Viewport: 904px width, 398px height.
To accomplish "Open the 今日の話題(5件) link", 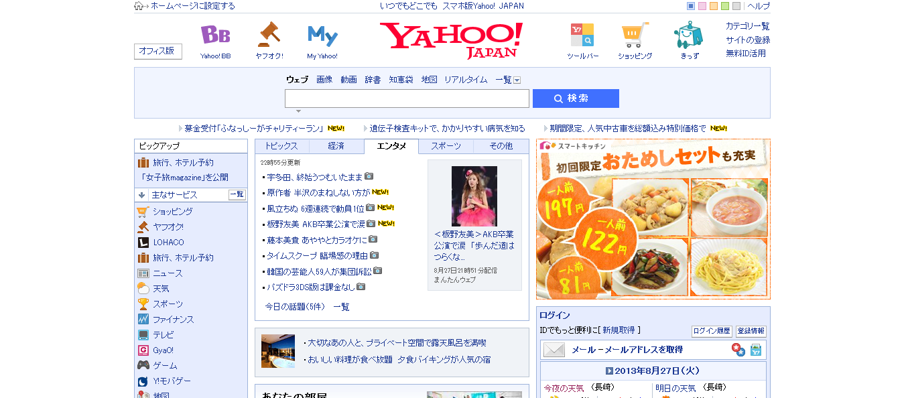I will click(295, 307).
